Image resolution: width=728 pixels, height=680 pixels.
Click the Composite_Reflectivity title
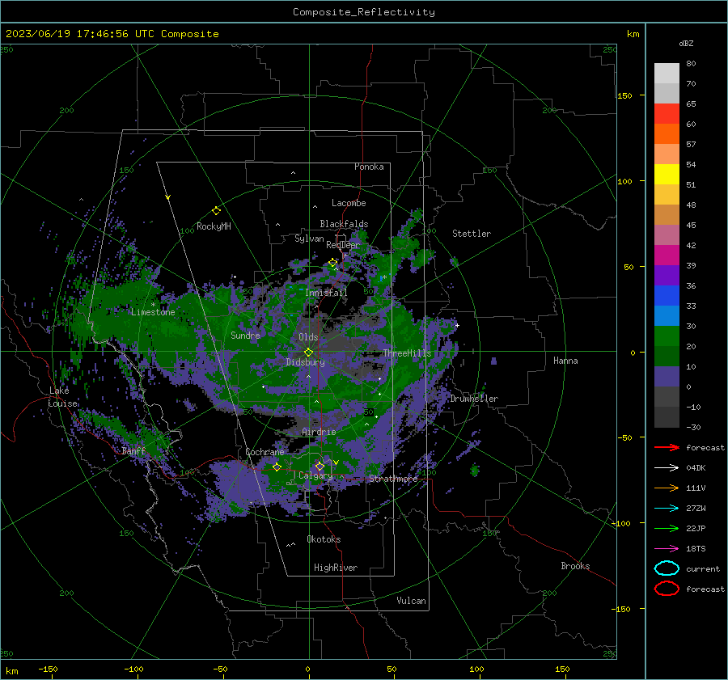pyautogui.click(x=364, y=12)
